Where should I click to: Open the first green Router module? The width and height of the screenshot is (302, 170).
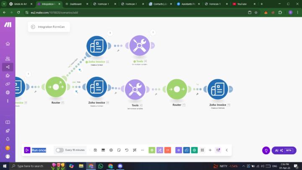click(x=56, y=87)
